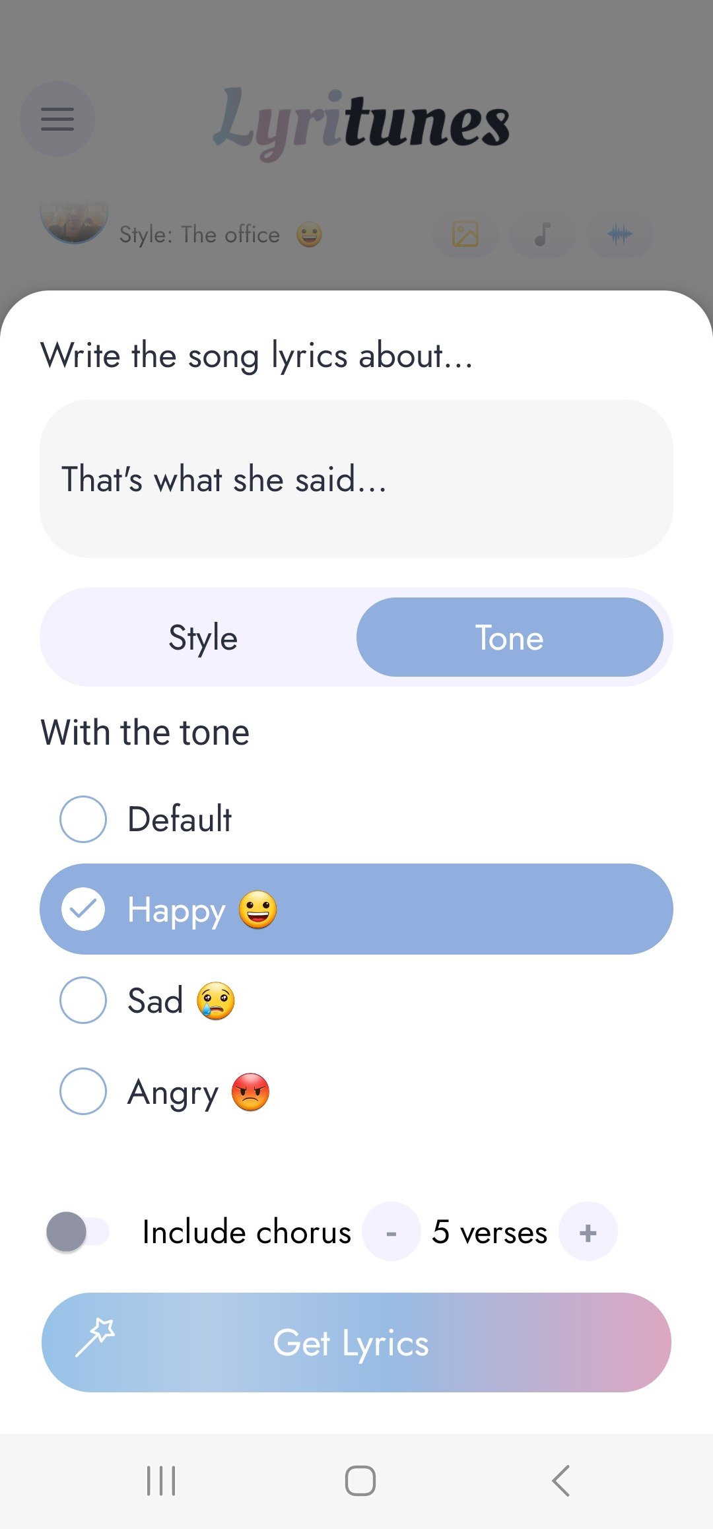Enable the Include chorus switch

click(77, 1232)
